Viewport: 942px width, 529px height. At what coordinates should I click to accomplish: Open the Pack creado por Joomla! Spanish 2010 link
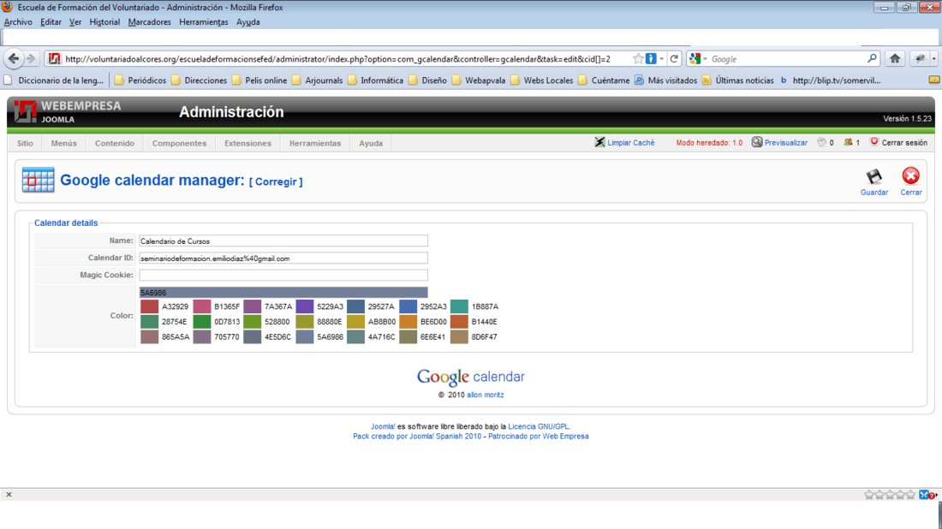[417, 436]
